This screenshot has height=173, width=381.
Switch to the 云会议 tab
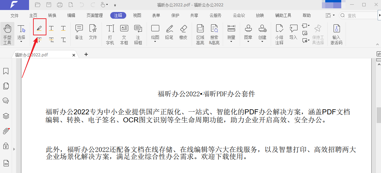tap(239, 16)
